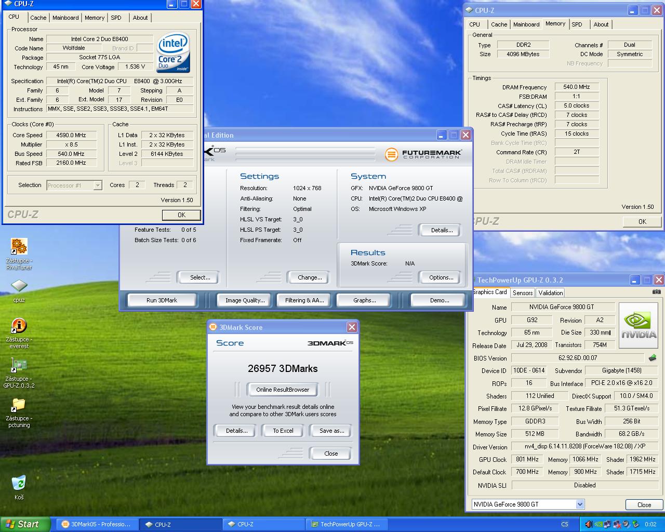
Task: Click the webcam tray icon
Action: coord(627,524)
